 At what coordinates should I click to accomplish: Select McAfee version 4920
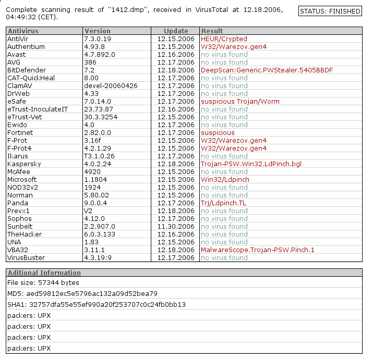[x=92, y=172]
